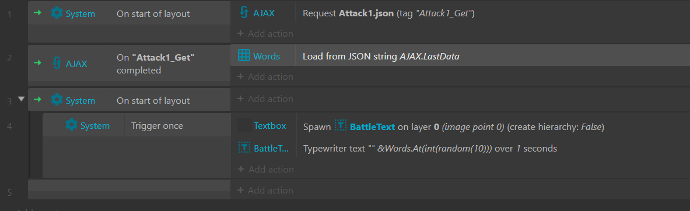690x211 pixels.
Task: Click the green arrow in event 2
Action: (38, 64)
